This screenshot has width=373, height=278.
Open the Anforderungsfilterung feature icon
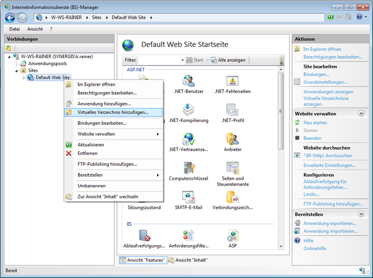click(x=188, y=235)
